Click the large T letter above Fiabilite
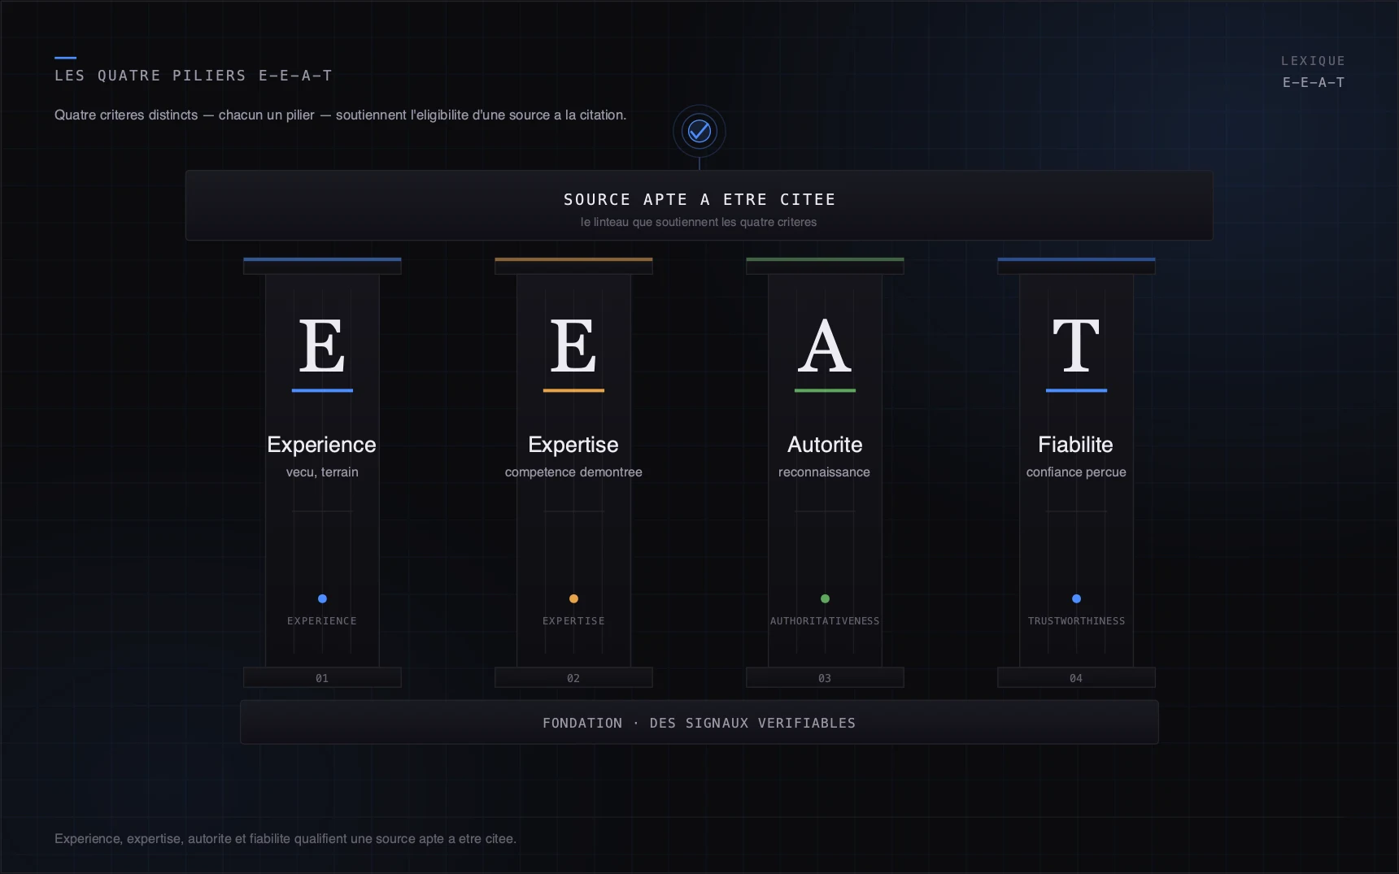Image resolution: width=1399 pixels, height=874 pixels. (1076, 346)
